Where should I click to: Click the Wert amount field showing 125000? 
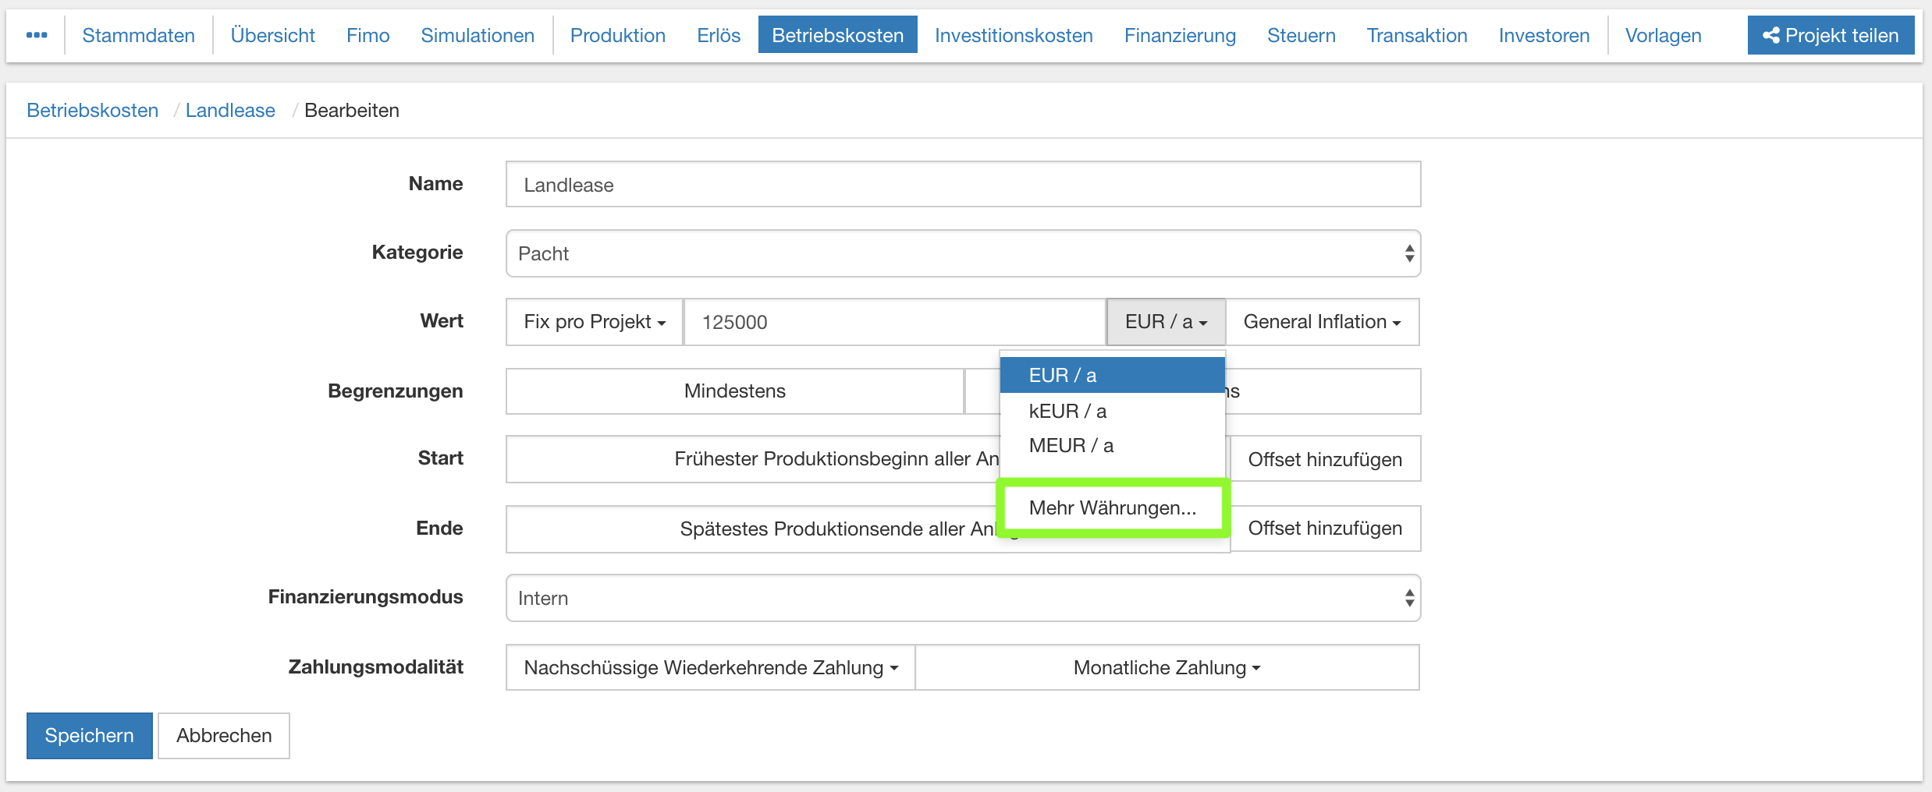click(893, 322)
